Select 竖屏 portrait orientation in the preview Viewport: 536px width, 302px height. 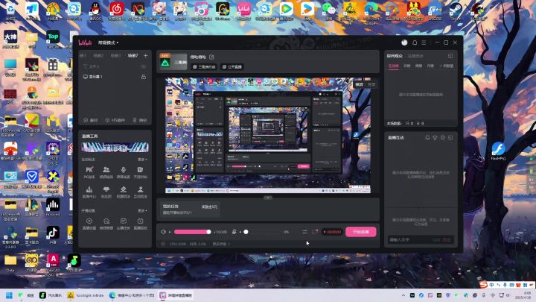pos(371,84)
